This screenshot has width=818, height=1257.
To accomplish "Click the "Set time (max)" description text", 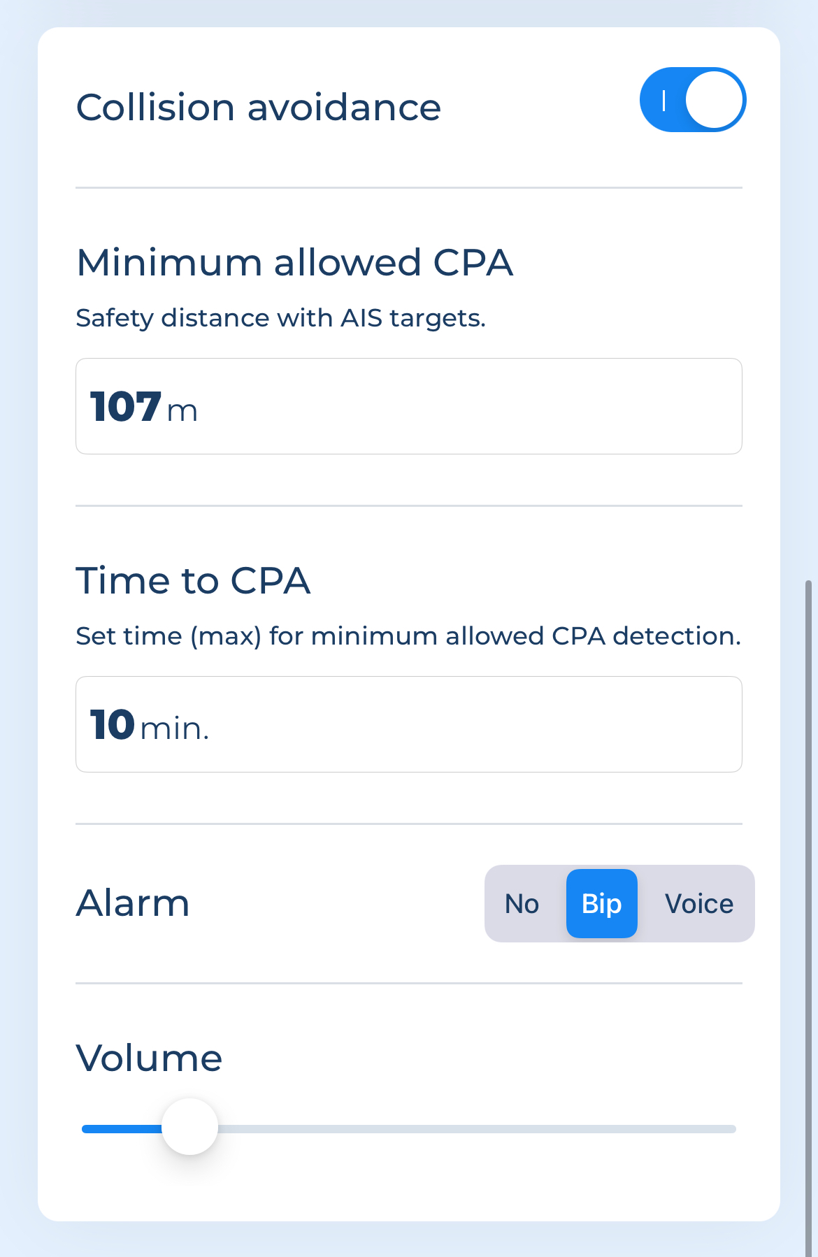I will point(408,636).
